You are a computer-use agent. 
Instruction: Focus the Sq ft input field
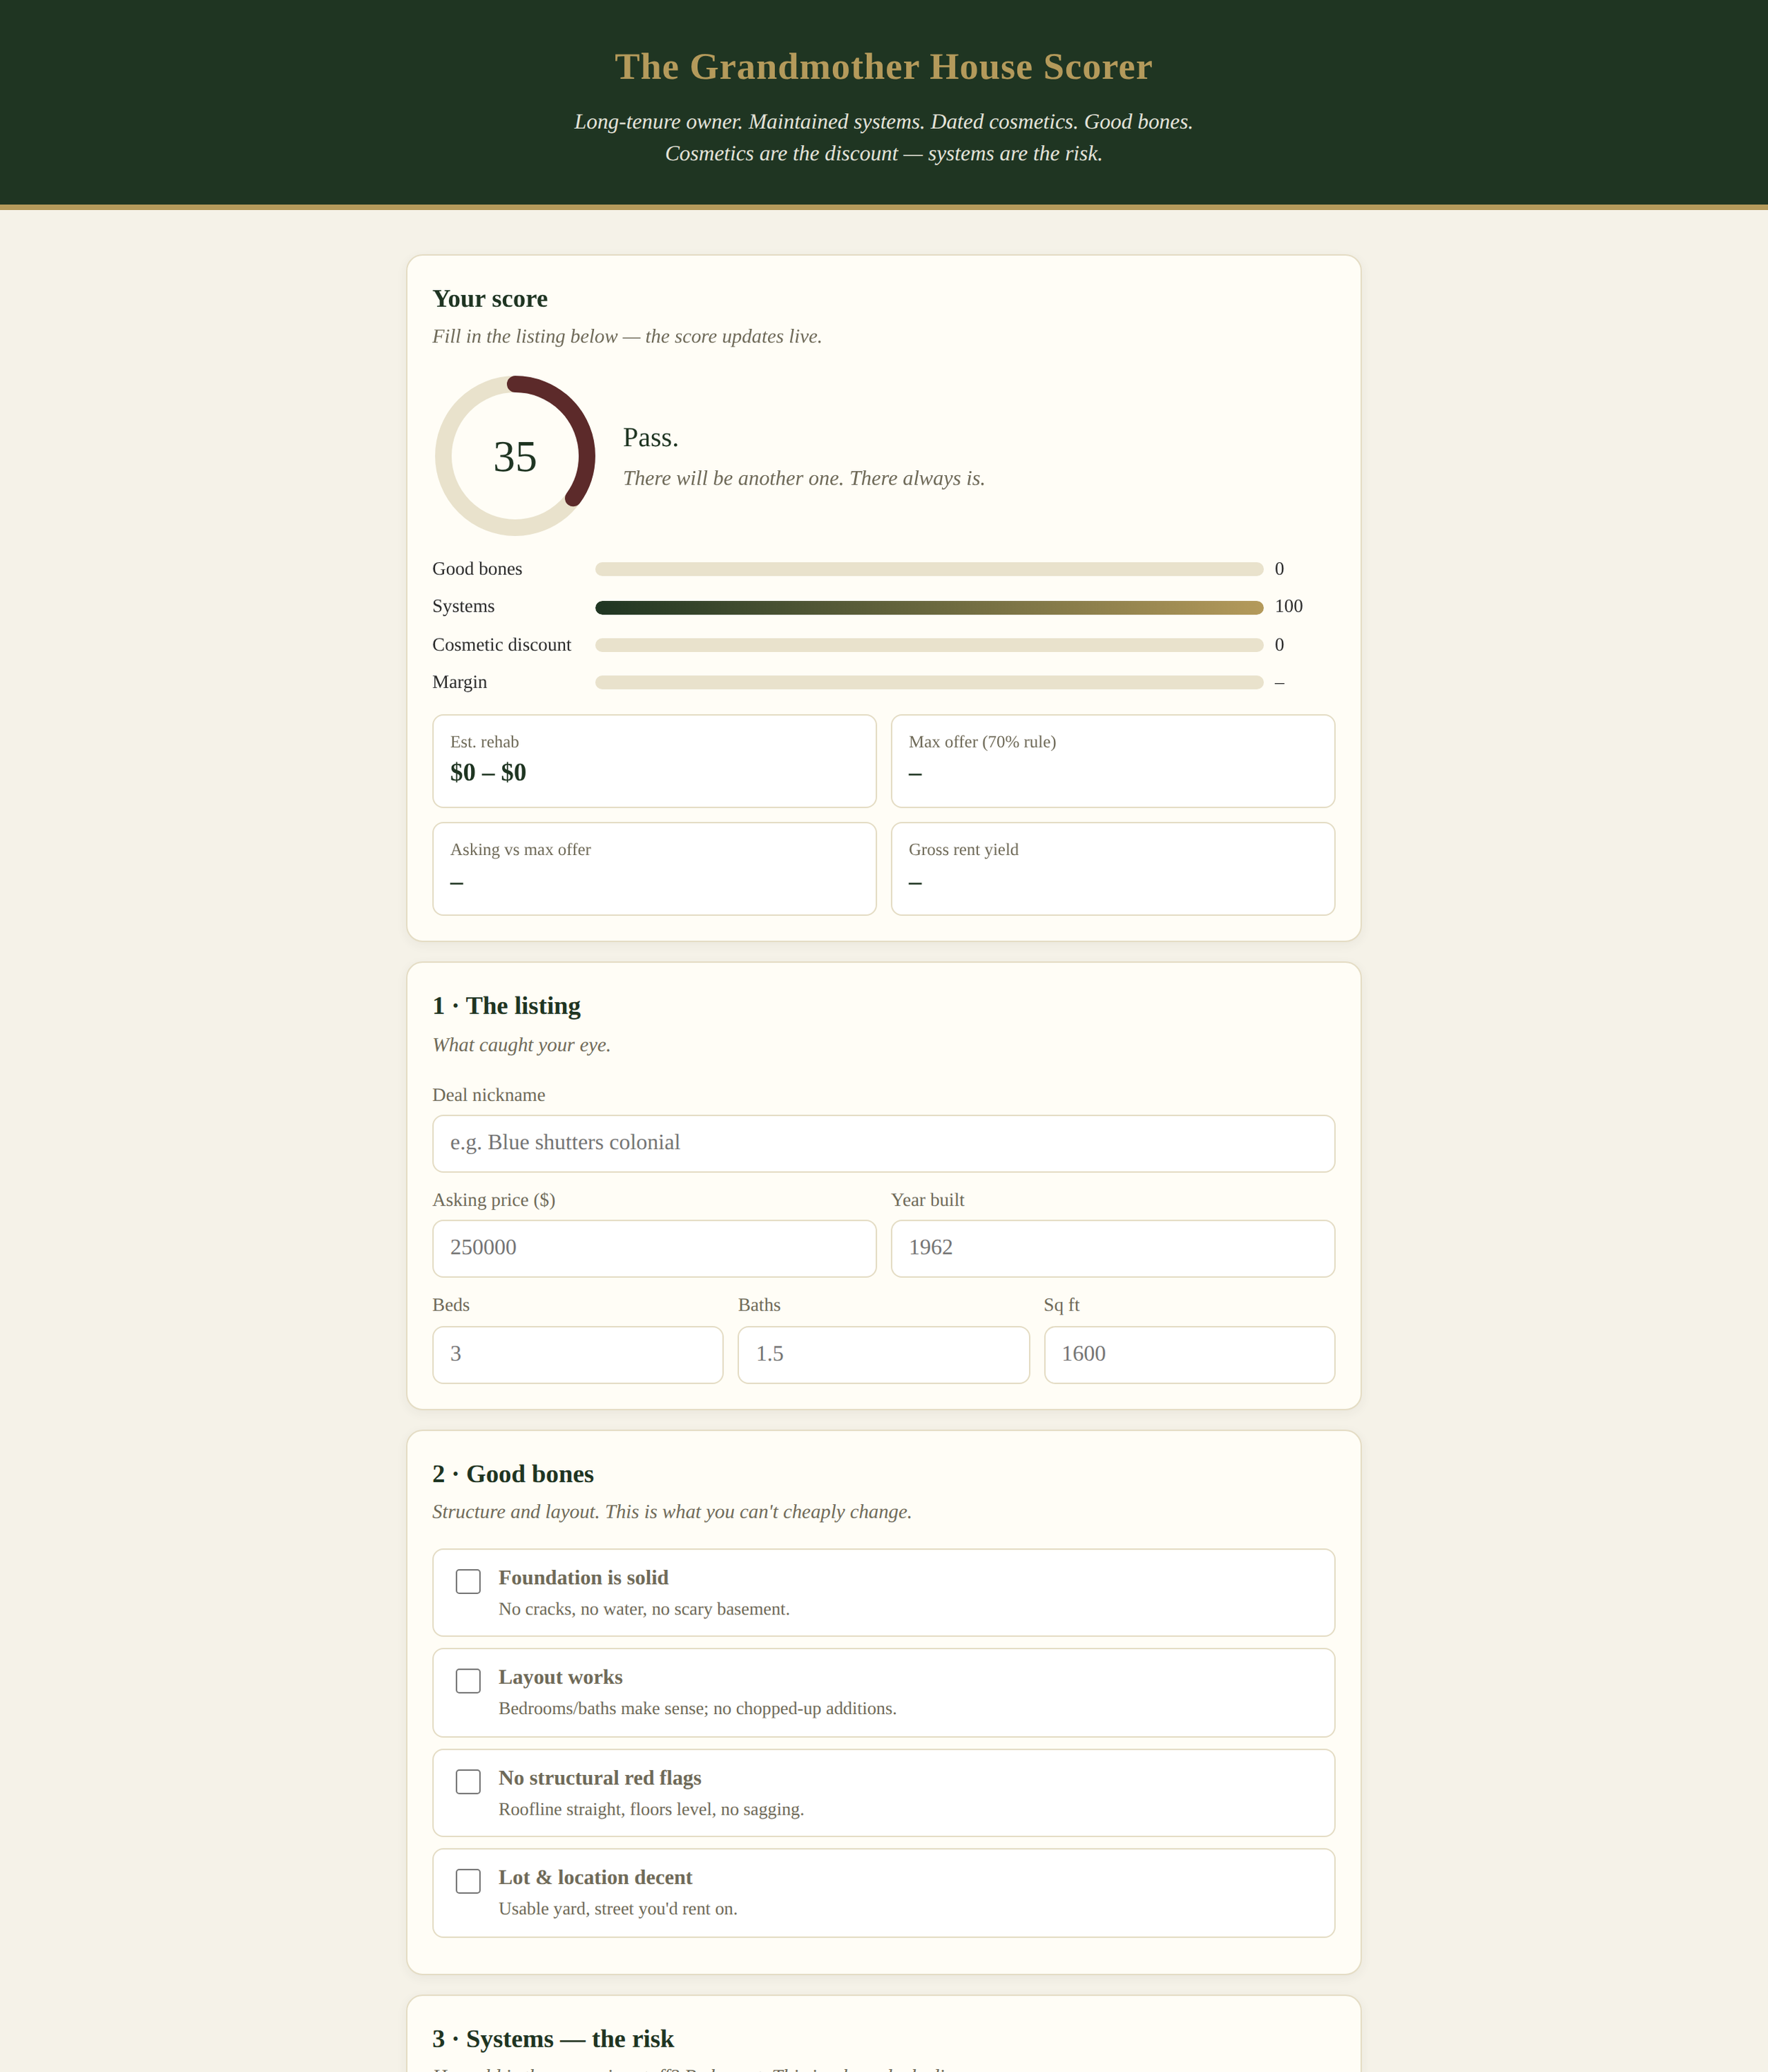tap(1189, 1355)
